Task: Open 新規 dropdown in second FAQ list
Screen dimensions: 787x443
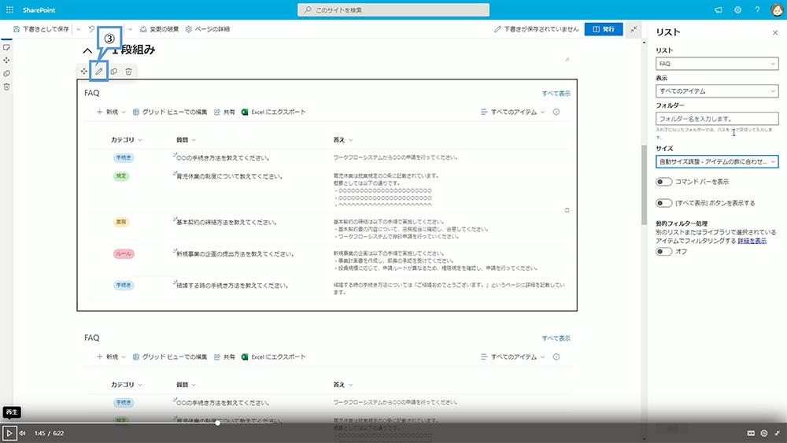Action: [111, 356]
